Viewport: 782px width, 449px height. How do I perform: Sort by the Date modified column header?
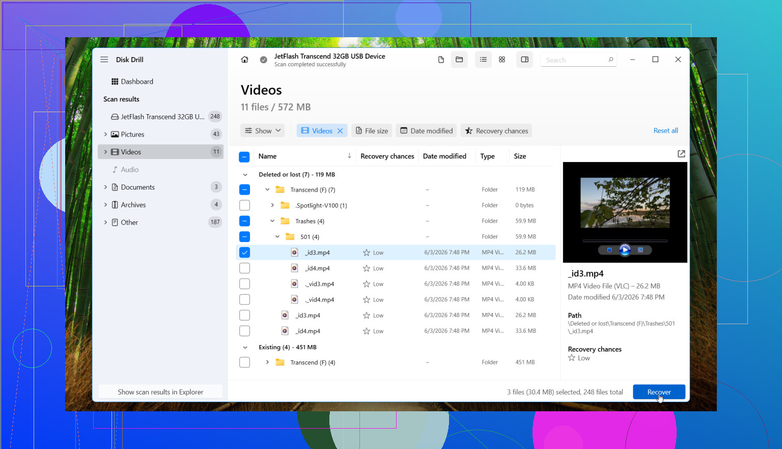coord(444,156)
